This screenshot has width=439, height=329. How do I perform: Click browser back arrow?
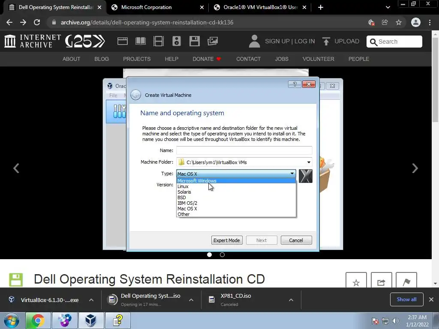[x=9, y=22]
